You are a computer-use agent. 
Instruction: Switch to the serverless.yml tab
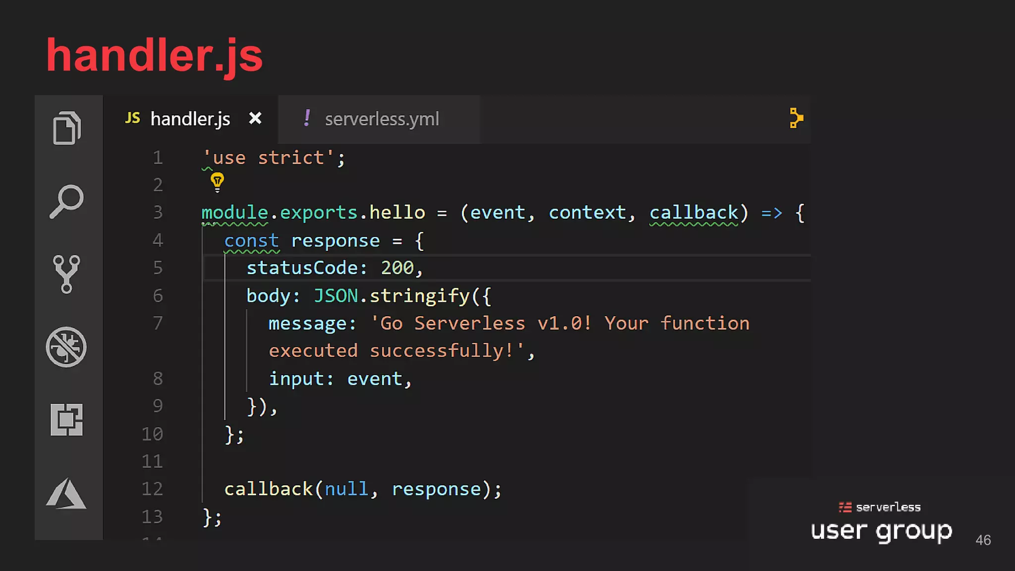click(x=379, y=119)
